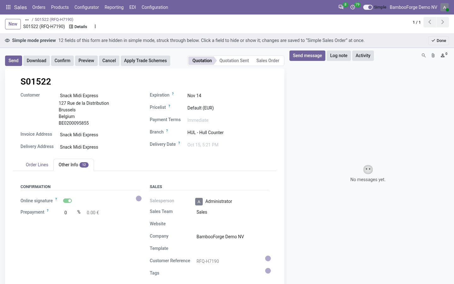Open the Sales Team dropdown
454x284 pixels.
(232, 212)
